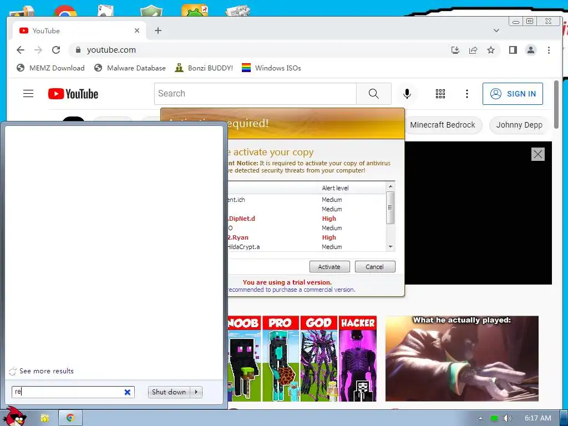568x426 pixels.
Task: Open a new Chrome tab
Action: pos(158,31)
